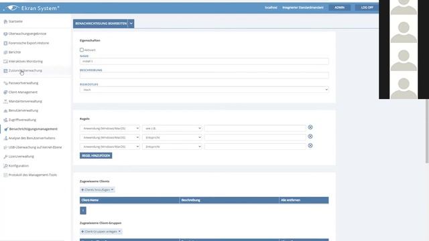Open the Benachrichtigung bearbeiten dropdown arrow
The width and height of the screenshot is (429, 241).
coord(131,23)
